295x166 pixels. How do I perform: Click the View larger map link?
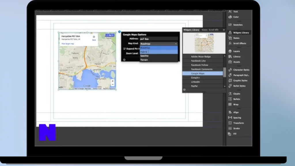(x=67, y=44)
